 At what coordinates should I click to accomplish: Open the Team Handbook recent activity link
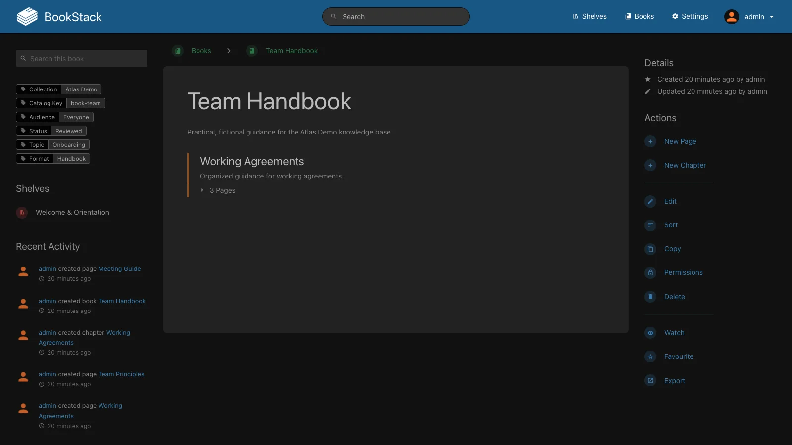pos(122,301)
